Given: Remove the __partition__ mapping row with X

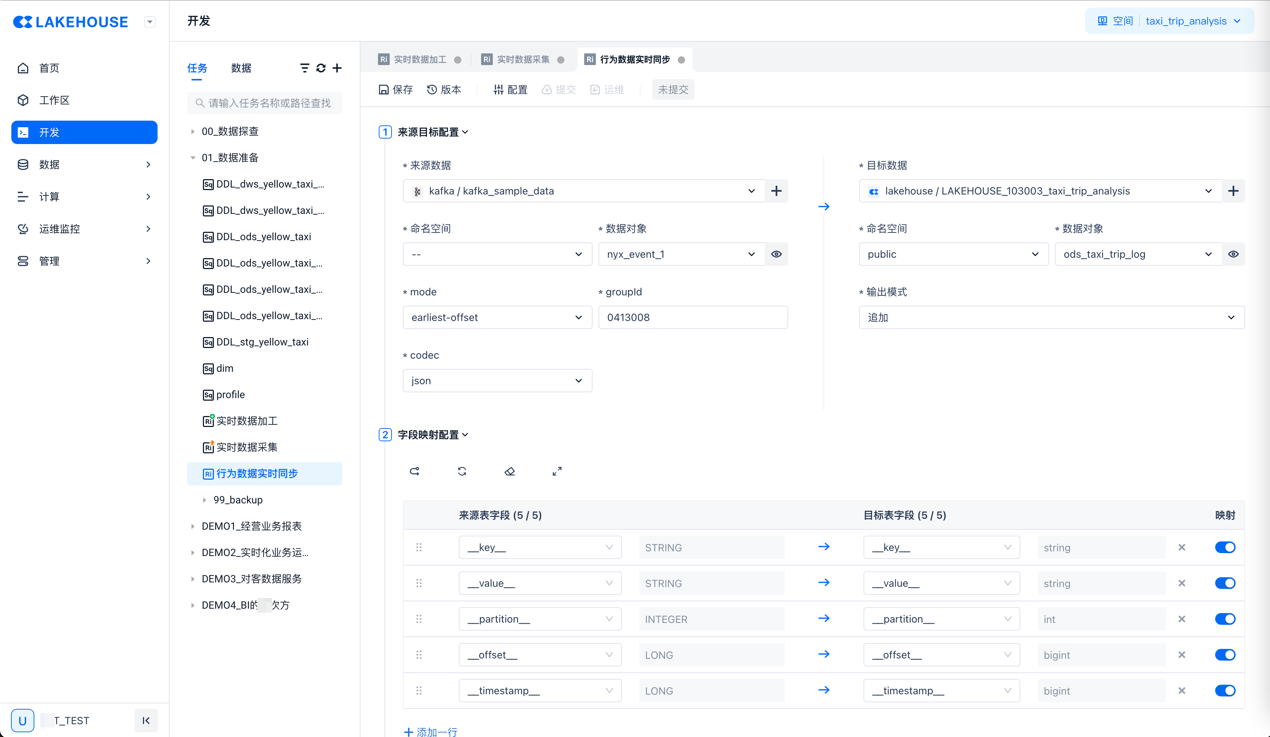Looking at the screenshot, I should coord(1181,619).
